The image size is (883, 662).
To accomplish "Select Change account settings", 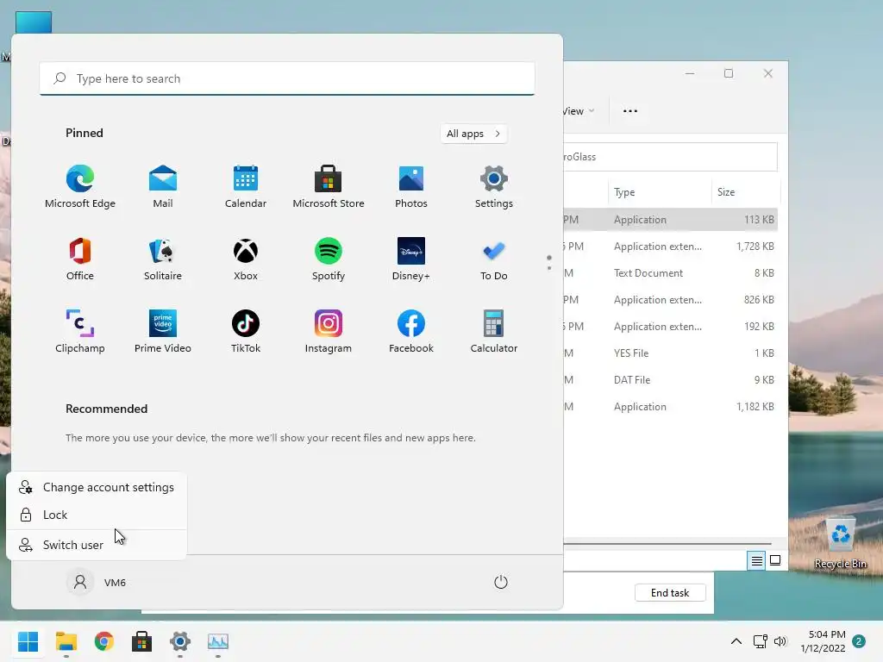I will 97,488.
